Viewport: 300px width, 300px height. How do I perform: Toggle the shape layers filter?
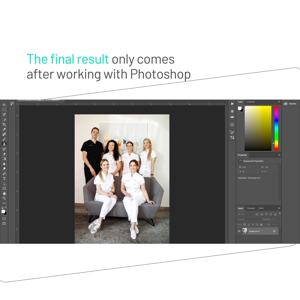click(x=271, y=214)
